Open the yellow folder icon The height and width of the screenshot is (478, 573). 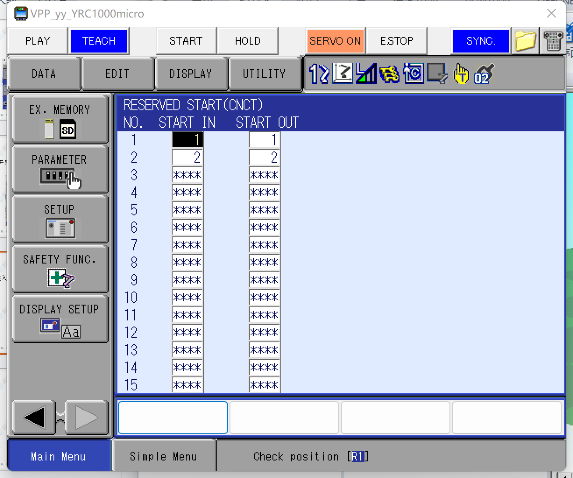coord(525,41)
